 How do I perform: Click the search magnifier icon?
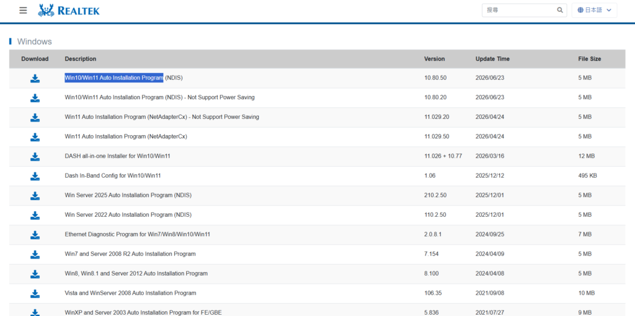(x=560, y=10)
